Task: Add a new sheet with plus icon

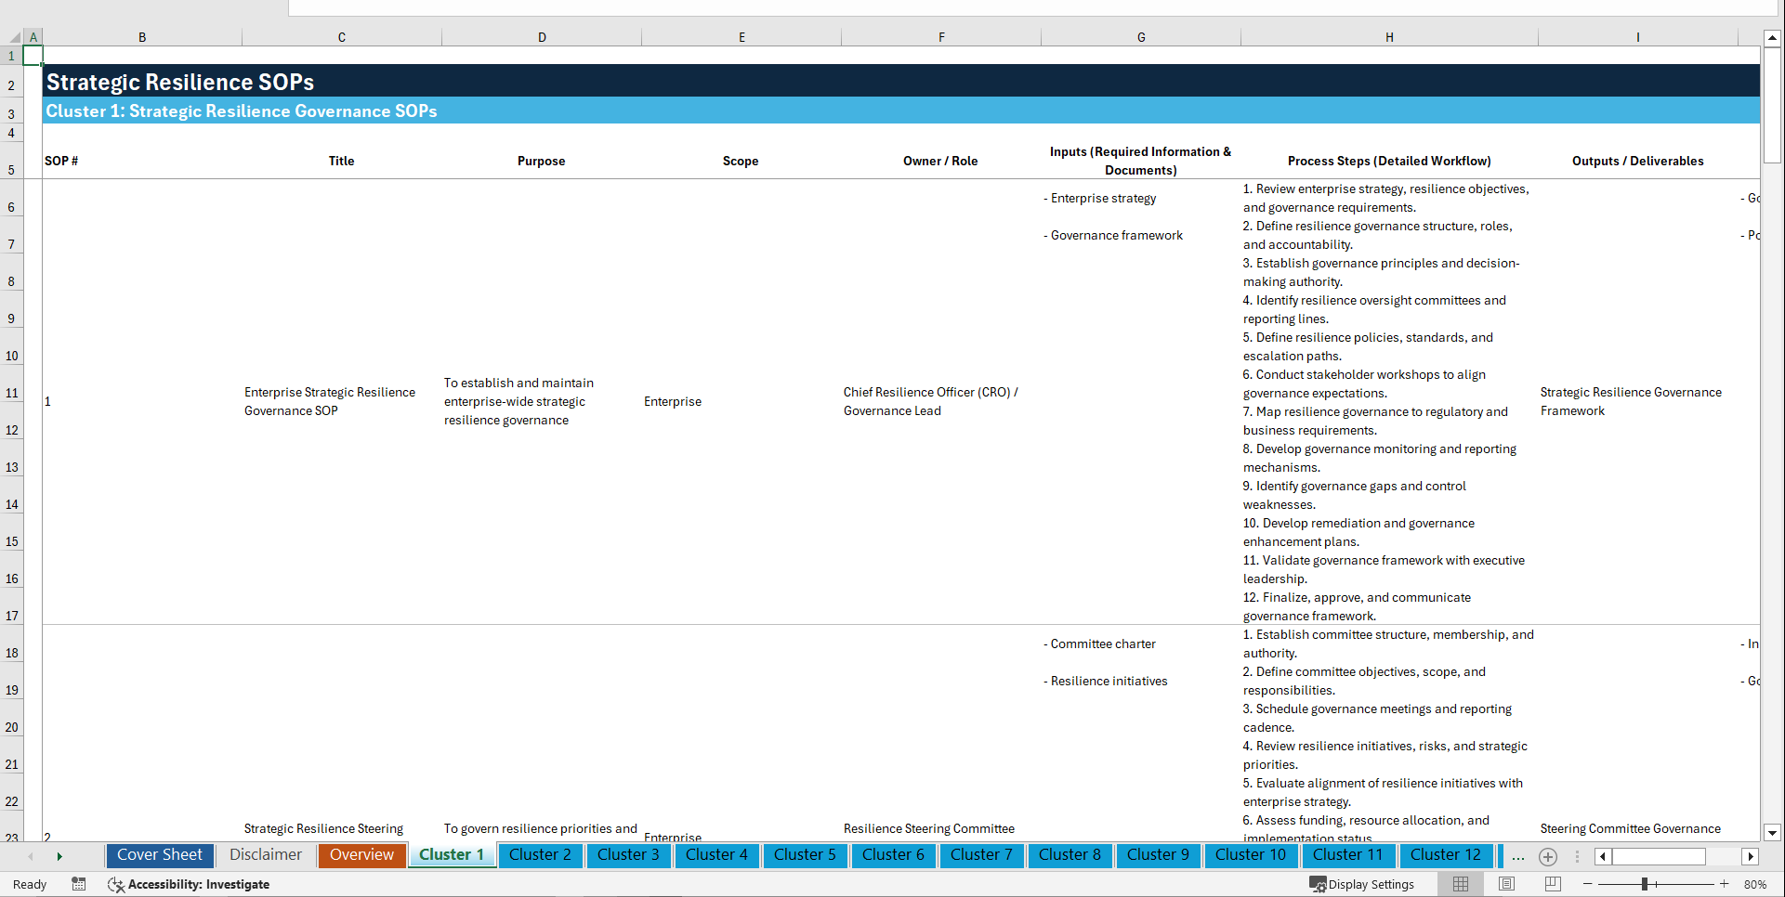Action: [1548, 856]
